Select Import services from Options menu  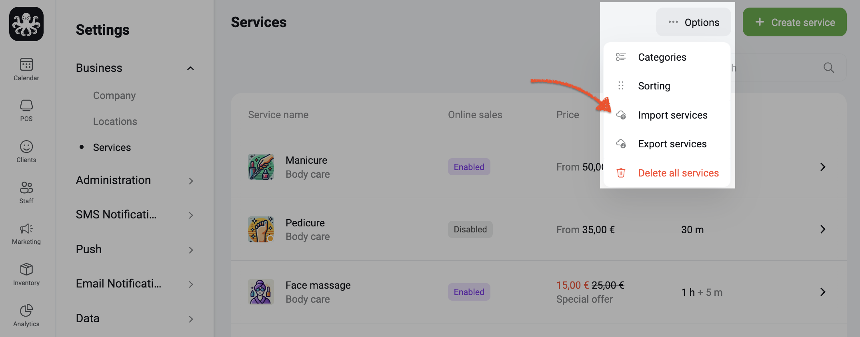click(x=667, y=115)
